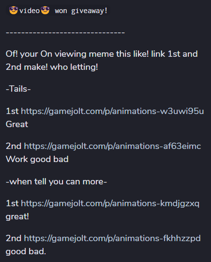Click the sunglasses emoji before "video"
This screenshot has height=262, width=211.
point(14,10)
